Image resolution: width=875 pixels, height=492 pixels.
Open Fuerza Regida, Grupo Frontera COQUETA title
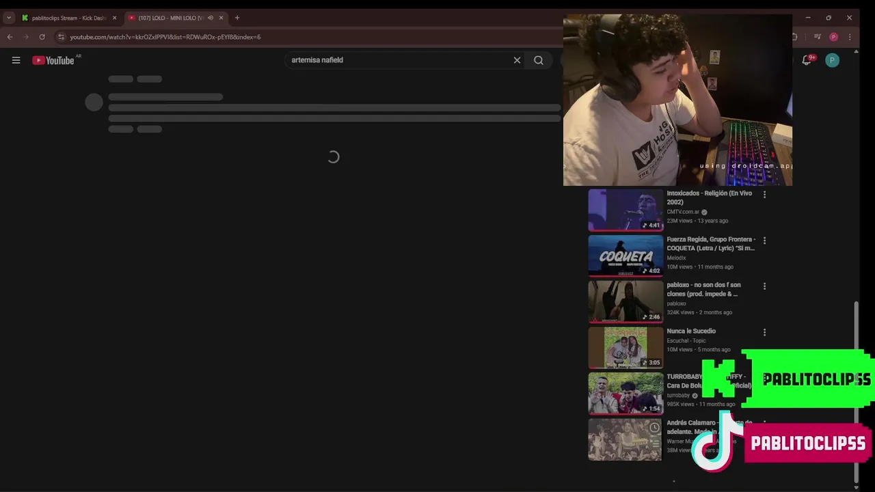coord(711,244)
